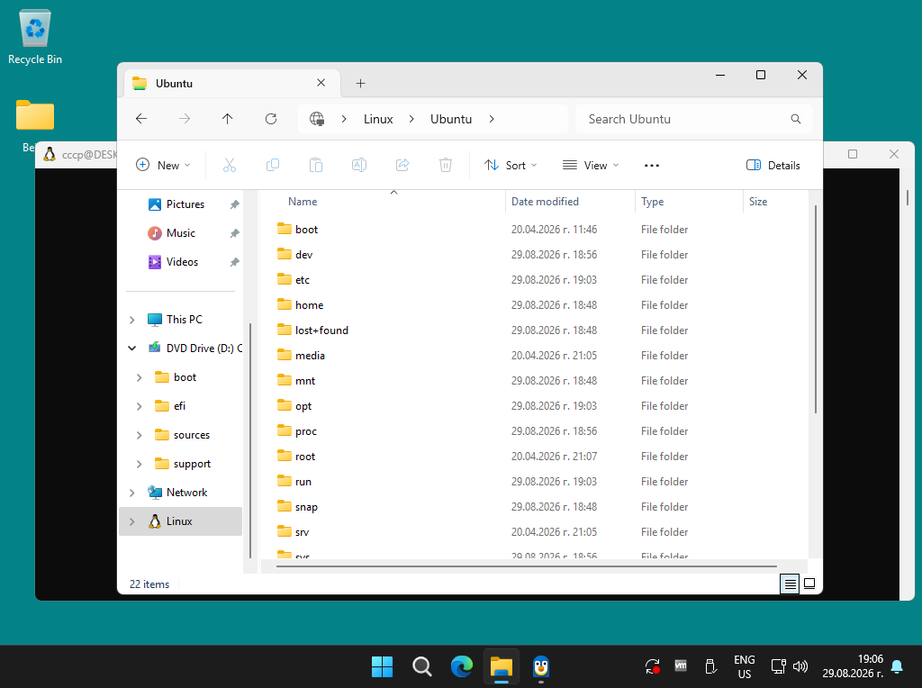The image size is (922, 688).
Task: Toggle the Details pane
Action: (x=773, y=165)
